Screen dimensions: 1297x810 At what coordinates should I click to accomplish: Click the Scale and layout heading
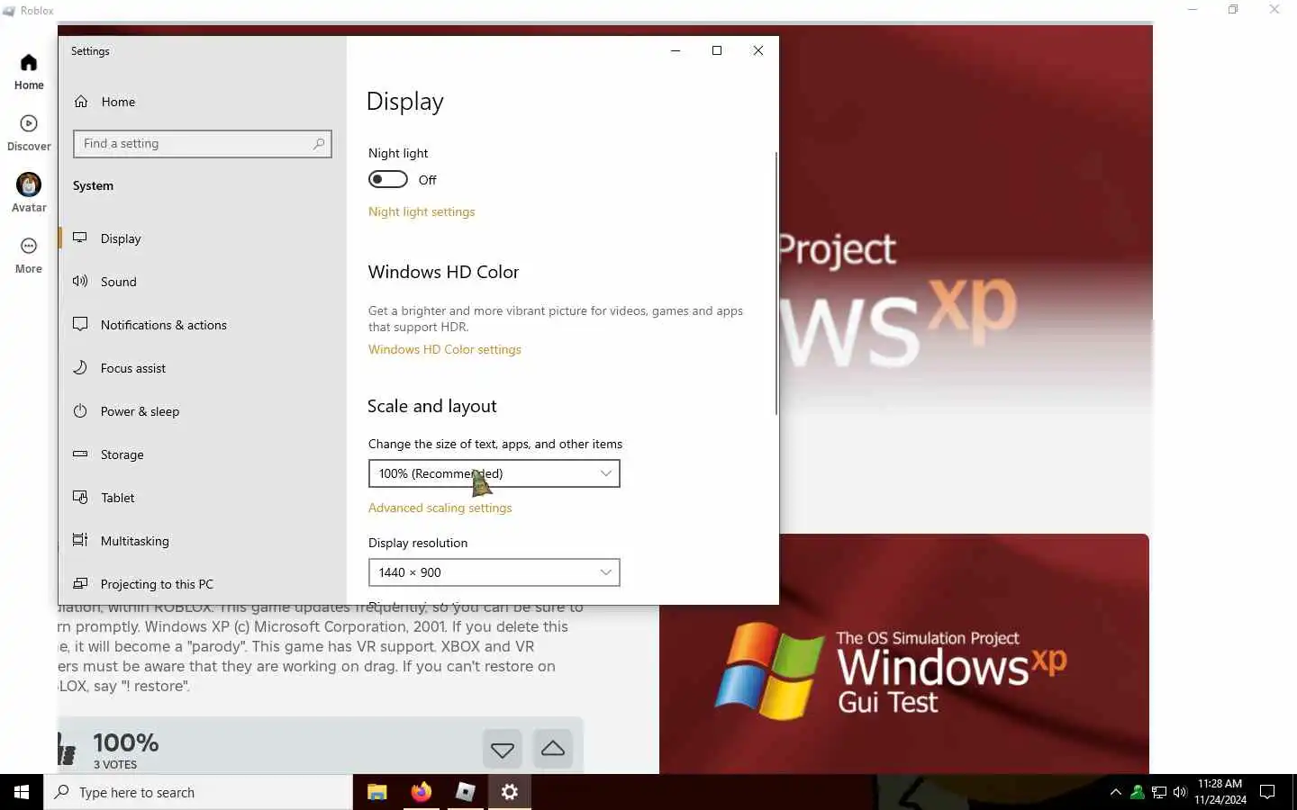432,406
